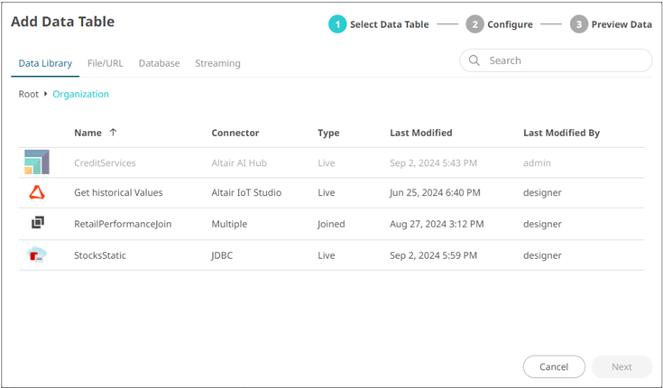Screen dimensions: 663x388
Task: Click the RetailPerformanceJoin joined-table icon
Action: [x=37, y=223]
